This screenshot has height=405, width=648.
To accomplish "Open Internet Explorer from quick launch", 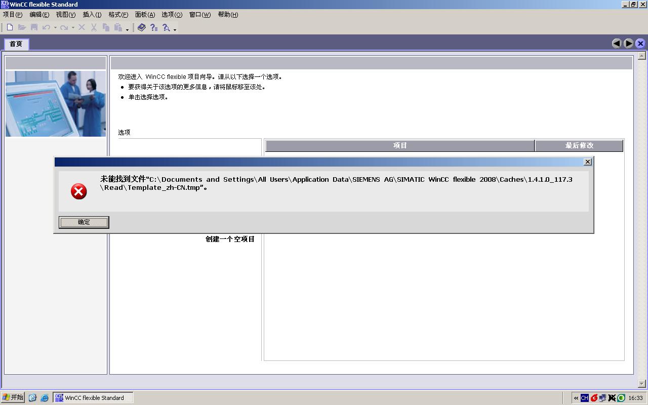I will pyautogui.click(x=45, y=398).
